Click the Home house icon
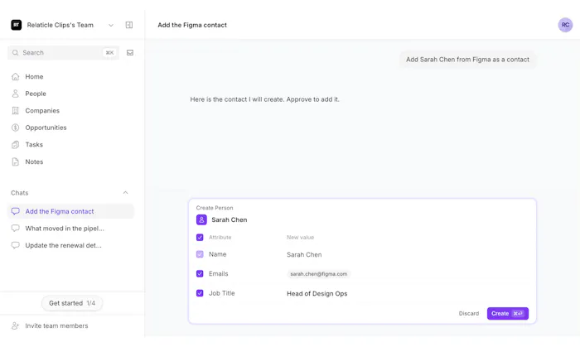 15,76
